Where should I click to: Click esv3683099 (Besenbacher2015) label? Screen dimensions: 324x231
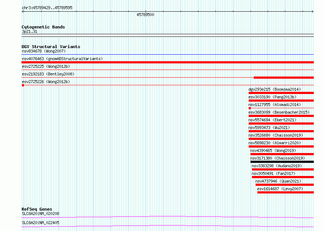(279, 112)
